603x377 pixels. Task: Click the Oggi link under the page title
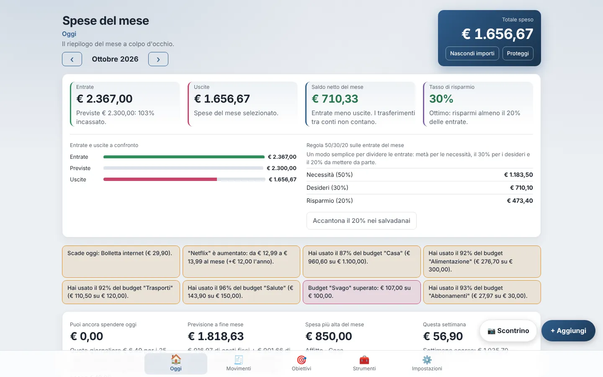(69, 34)
